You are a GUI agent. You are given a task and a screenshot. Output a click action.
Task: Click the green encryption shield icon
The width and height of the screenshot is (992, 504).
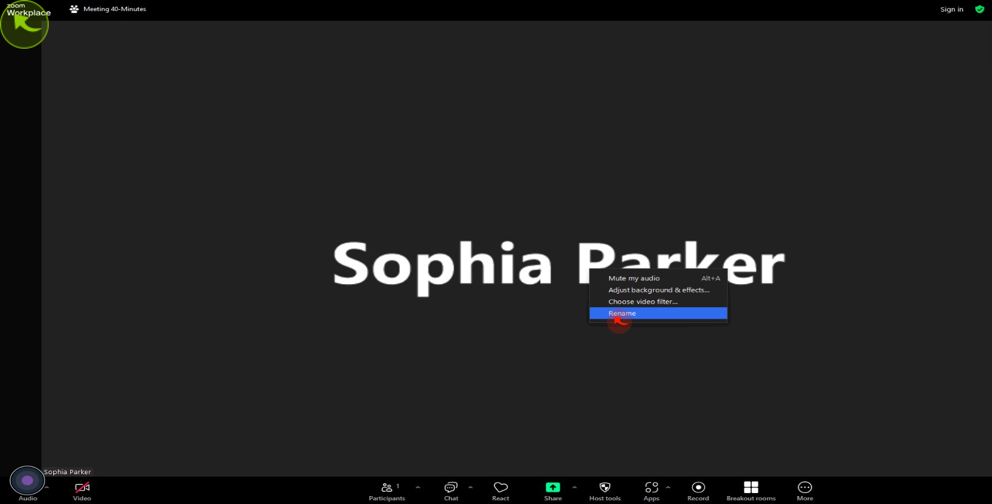tap(979, 9)
